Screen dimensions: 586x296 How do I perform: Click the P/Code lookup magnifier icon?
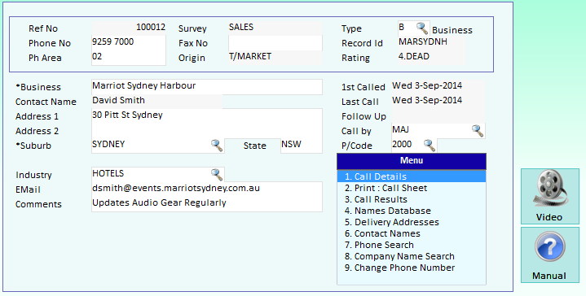coord(430,145)
